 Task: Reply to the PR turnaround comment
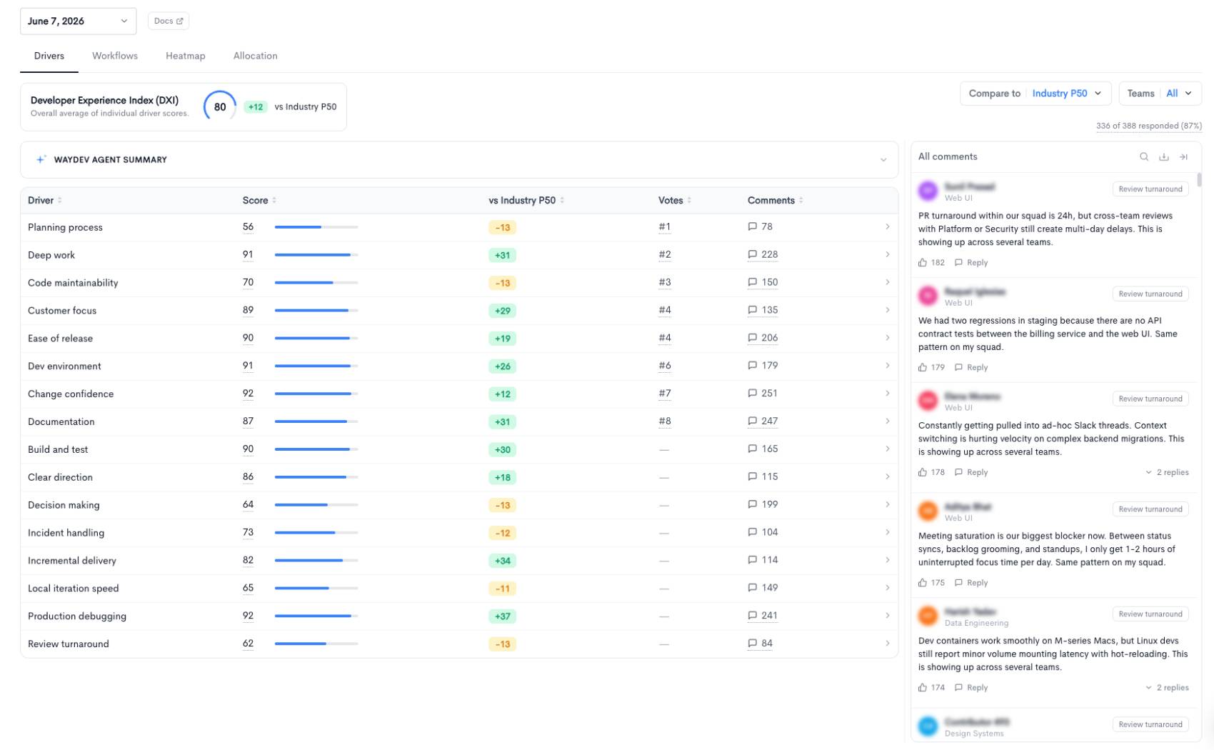click(971, 263)
